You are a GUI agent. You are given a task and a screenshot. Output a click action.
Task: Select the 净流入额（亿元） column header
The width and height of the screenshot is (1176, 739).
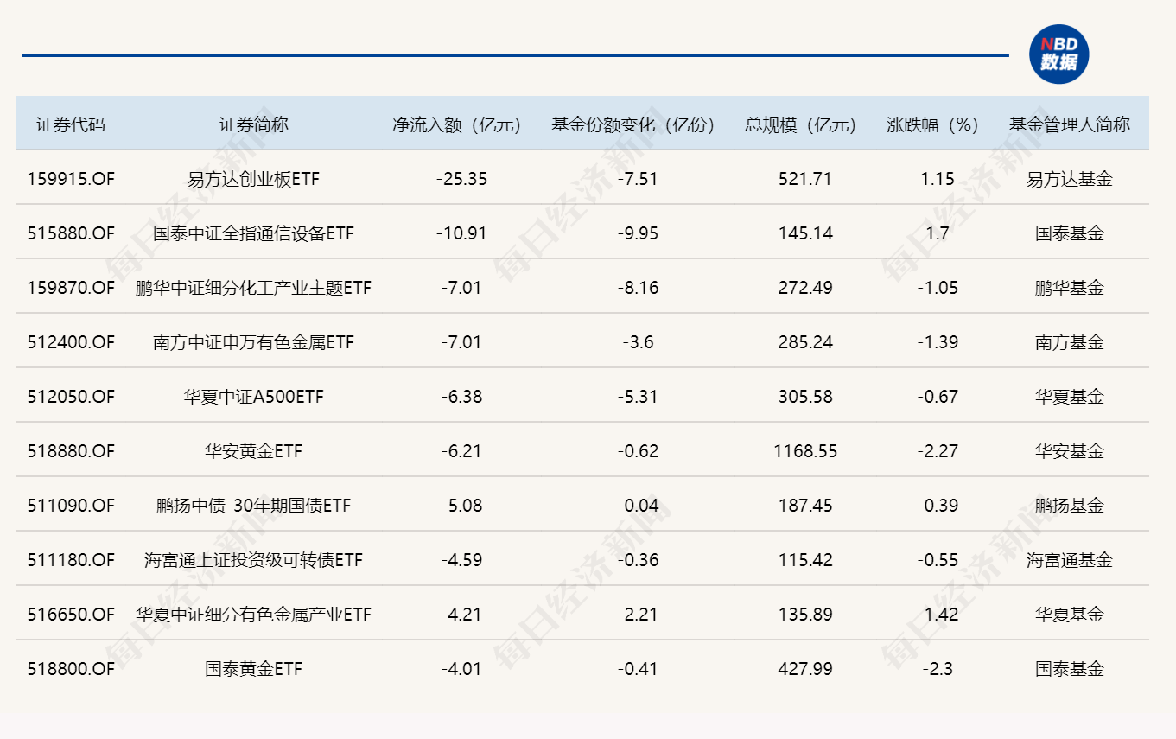click(x=458, y=124)
